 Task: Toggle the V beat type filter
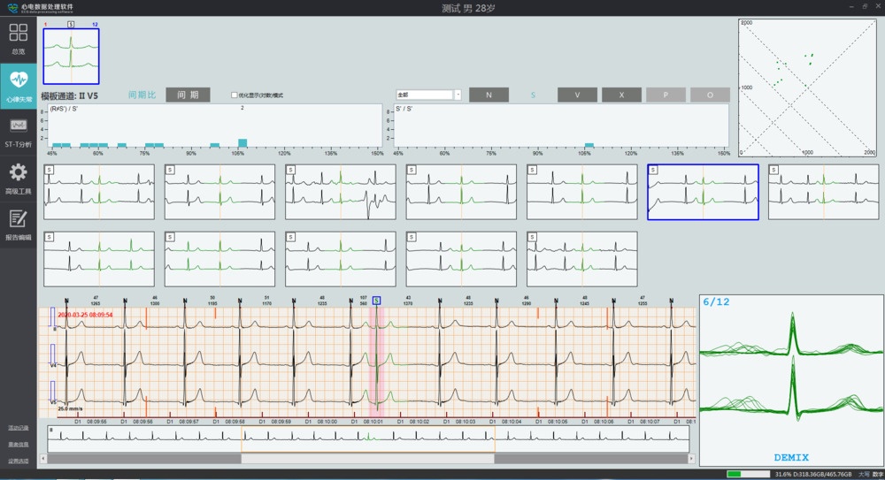577,95
